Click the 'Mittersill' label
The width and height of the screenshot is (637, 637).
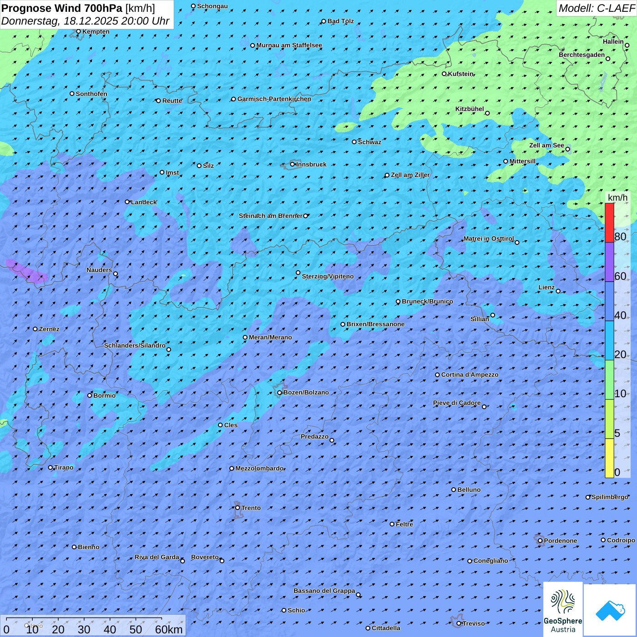tap(523, 161)
